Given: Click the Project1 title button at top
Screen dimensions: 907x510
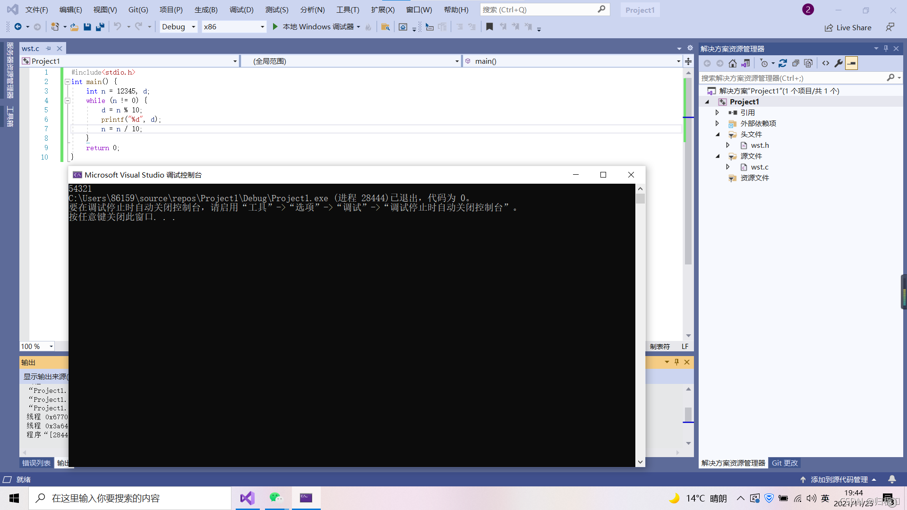Looking at the screenshot, I should click(640, 10).
